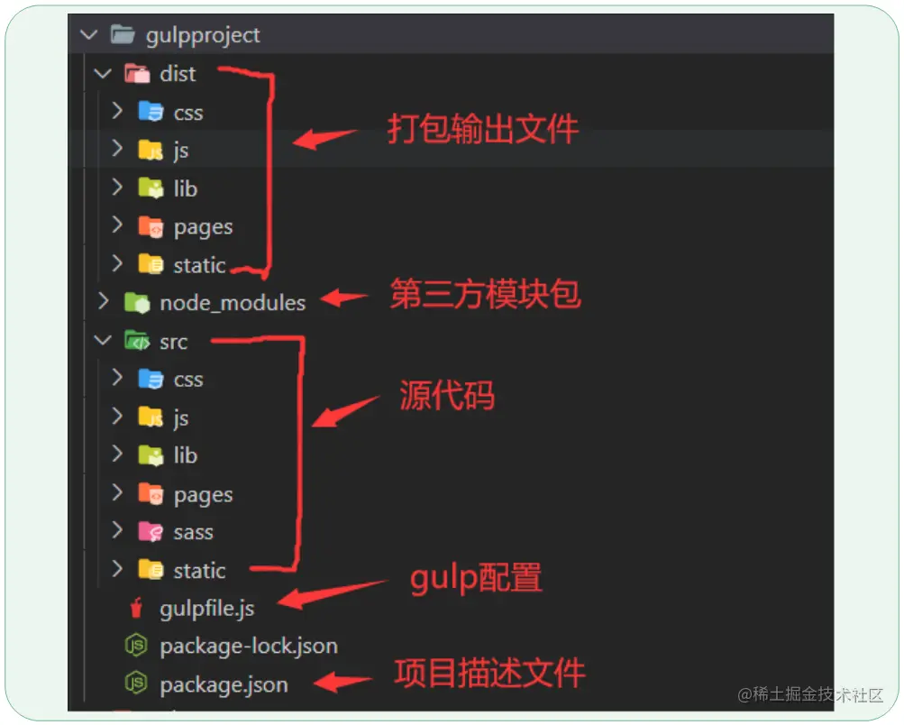Select the package-lock.json file
This screenshot has height=725, width=904.
coord(249,647)
